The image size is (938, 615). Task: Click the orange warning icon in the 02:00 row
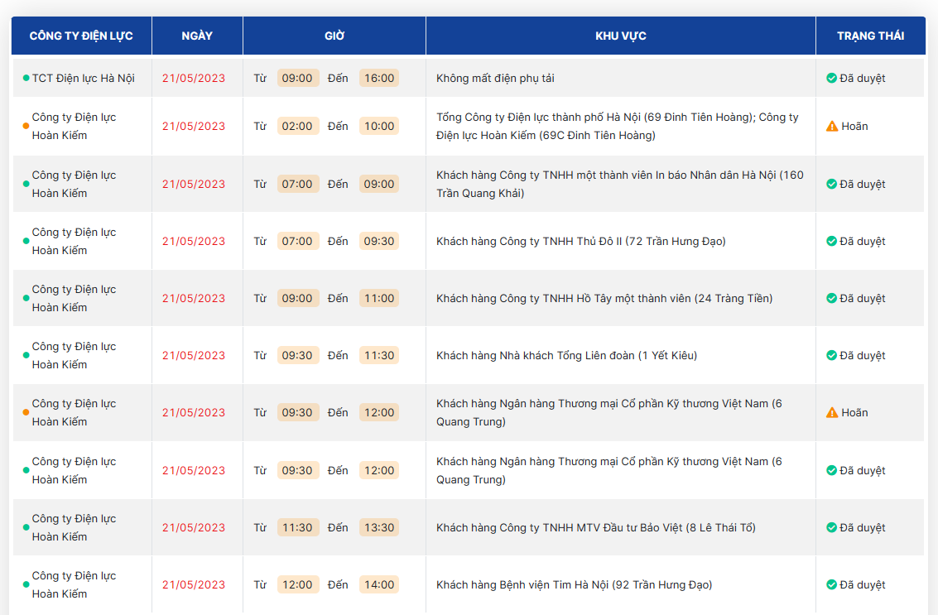832,127
